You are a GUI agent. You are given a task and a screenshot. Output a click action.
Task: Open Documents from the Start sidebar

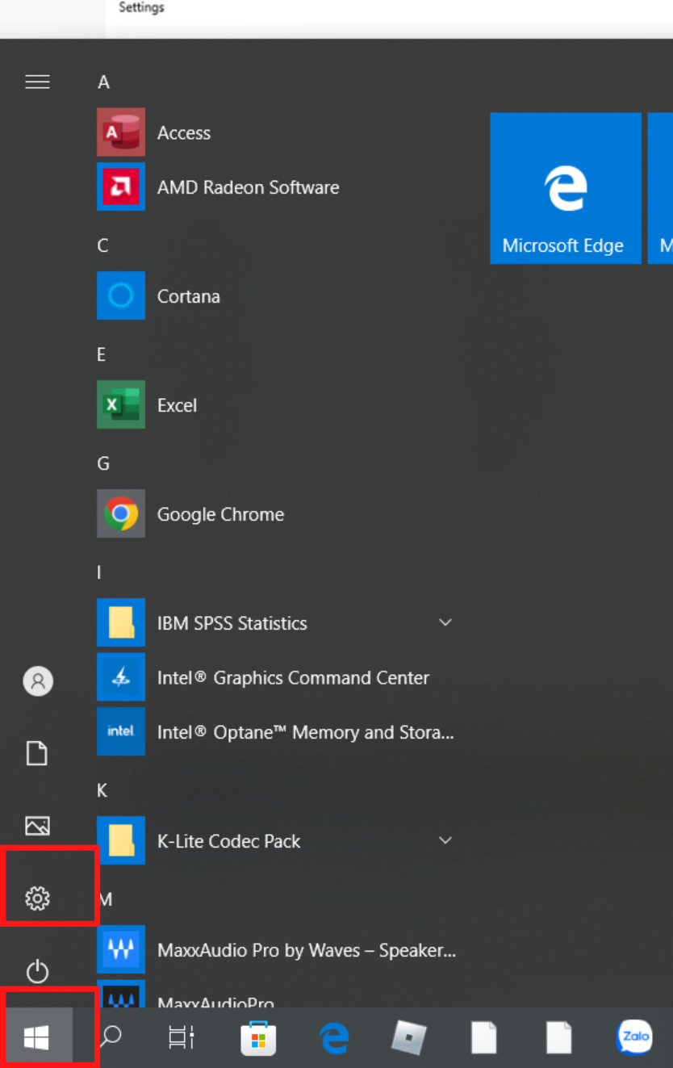37,753
